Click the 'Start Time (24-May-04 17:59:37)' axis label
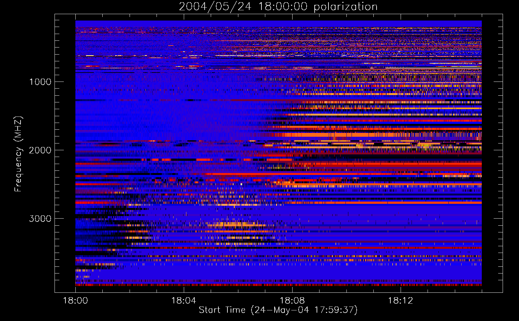The width and height of the screenshot is (519, 321). [x=278, y=310]
